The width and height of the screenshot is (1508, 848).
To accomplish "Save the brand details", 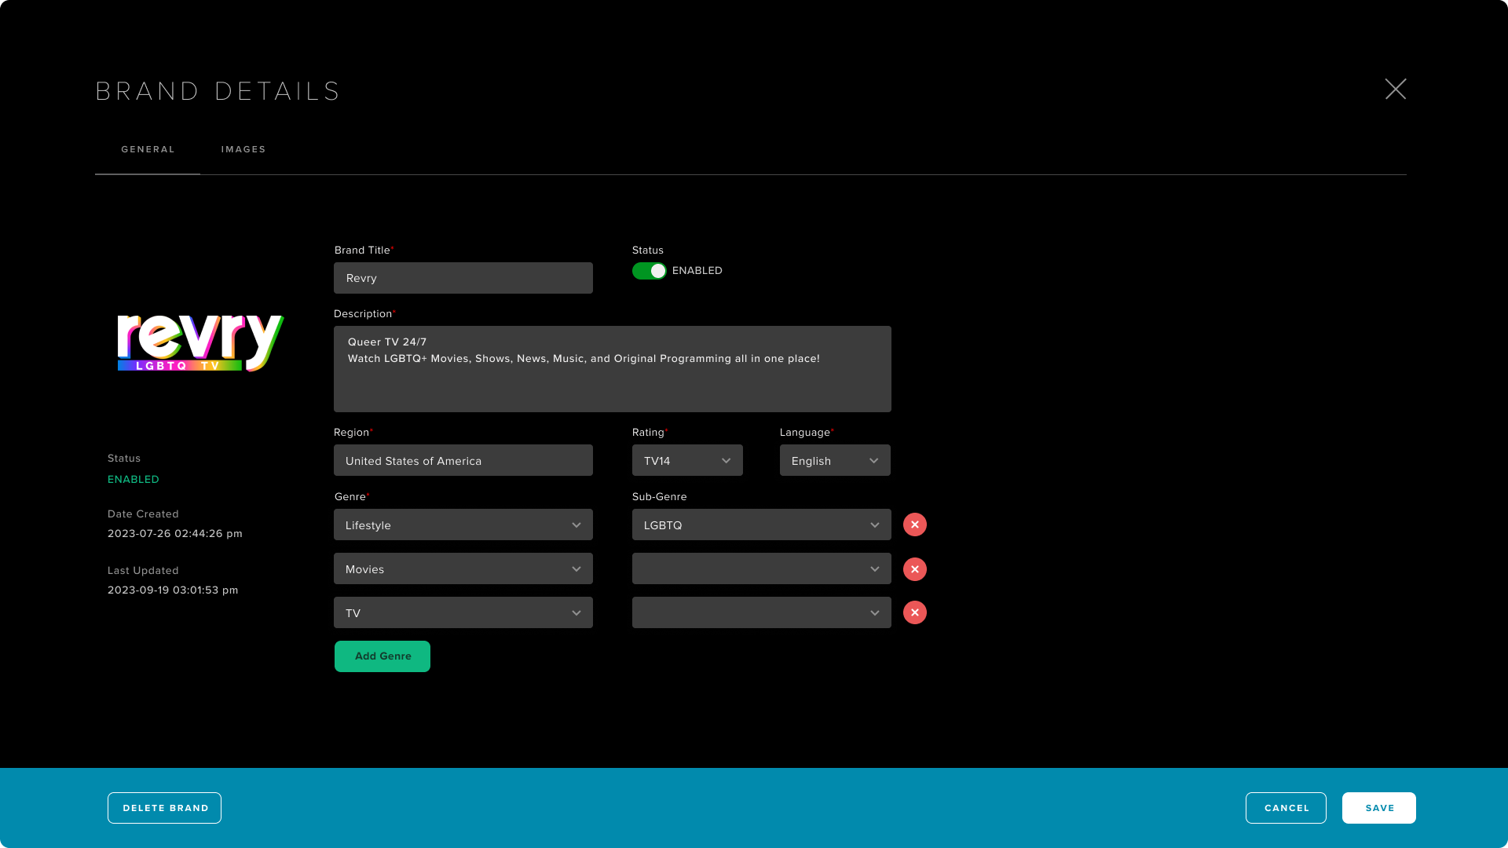I will point(1379,808).
